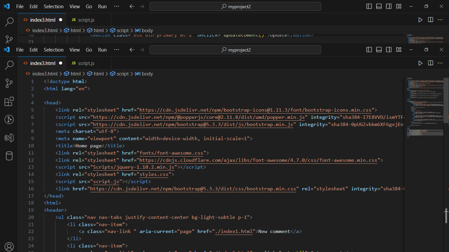Open Source Control view in front window

coord(9,83)
